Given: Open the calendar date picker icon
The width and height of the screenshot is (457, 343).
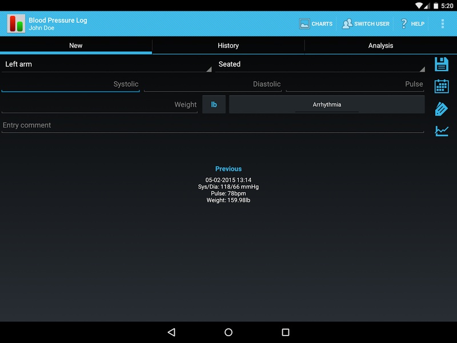Looking at the screenshot, I should pos(442,86).
